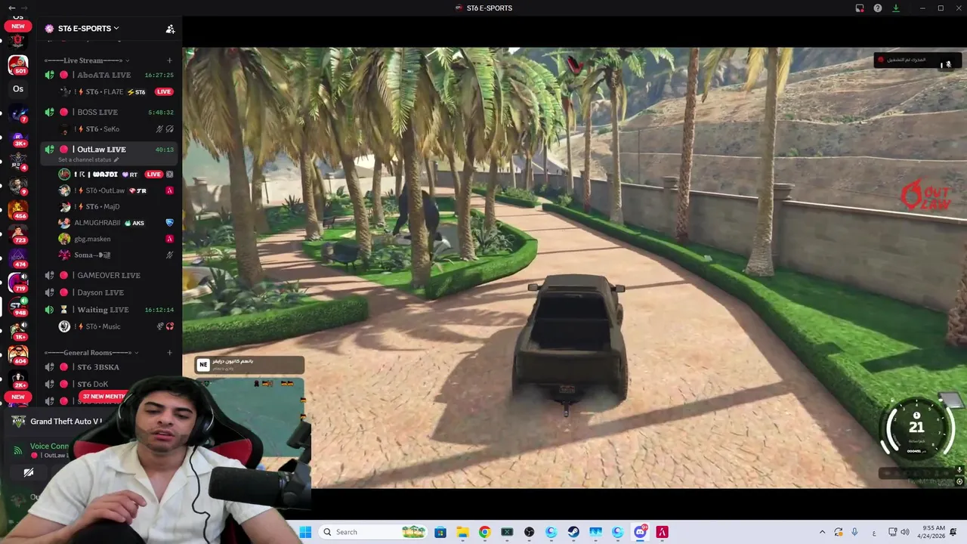Select user Soma in voice list
This screenshot has width=967, height=544.
(x=117, y=255)
